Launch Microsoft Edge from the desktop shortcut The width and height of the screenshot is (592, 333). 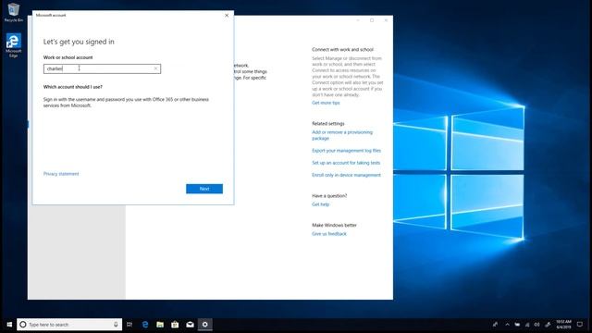14,45
